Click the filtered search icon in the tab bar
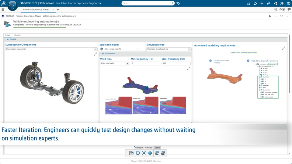This screenshot has height=164, width=292. [x=276, y=9]
